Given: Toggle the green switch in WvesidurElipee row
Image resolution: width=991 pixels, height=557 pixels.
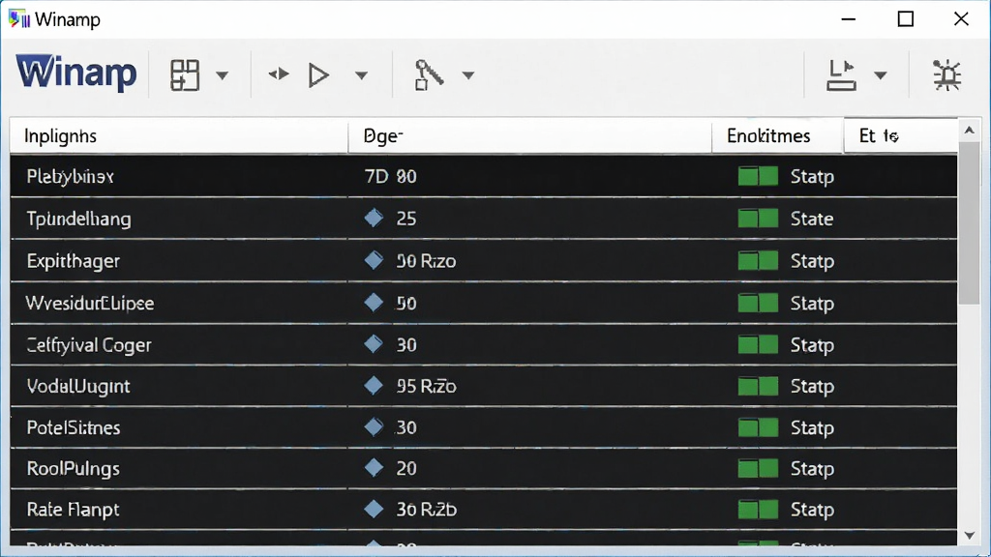Looking at the screenshot, I should tap(758, 303).
